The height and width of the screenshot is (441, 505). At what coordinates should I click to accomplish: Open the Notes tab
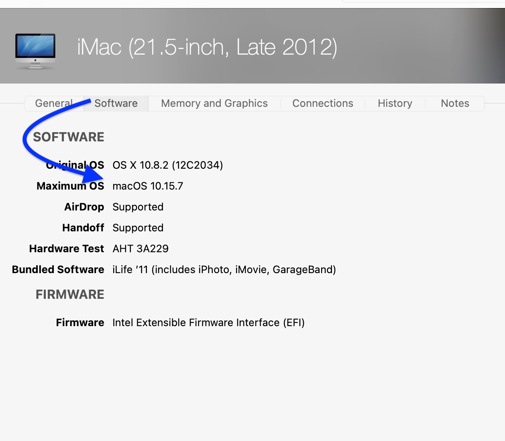coord(455,104)
